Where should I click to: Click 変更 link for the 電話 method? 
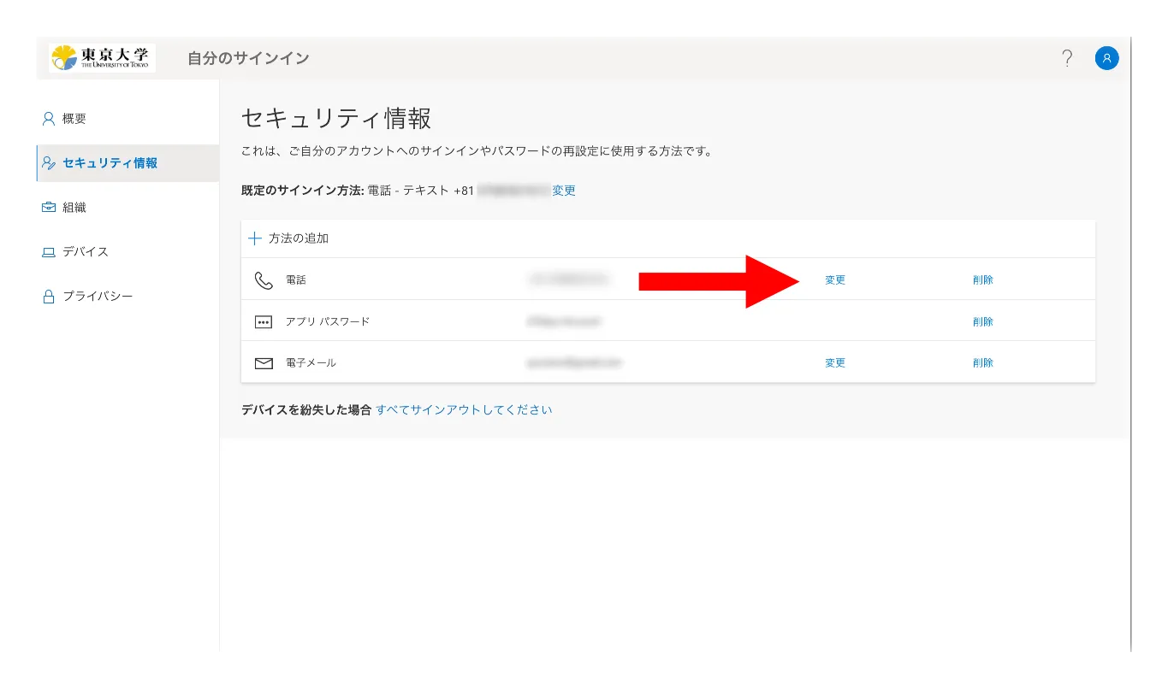point(834,279)
